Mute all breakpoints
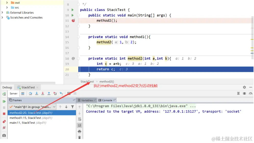Image resolution: width=254 pixels, height=143 pixels. coord(4,128)
